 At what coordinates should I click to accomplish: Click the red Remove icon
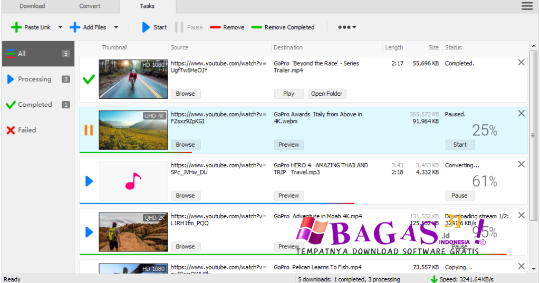click(215, 27)
